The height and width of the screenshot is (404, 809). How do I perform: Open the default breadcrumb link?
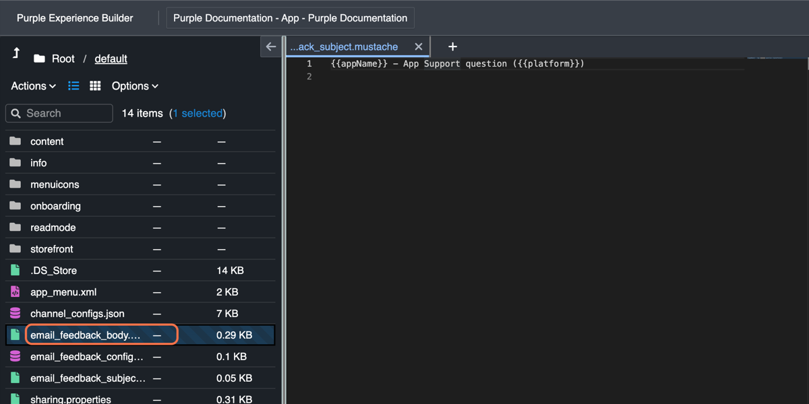click(x=111, y=59)
